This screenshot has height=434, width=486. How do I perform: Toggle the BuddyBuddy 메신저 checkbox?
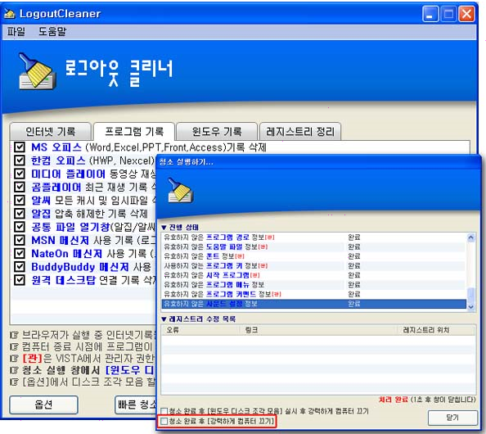coord(20,267)
